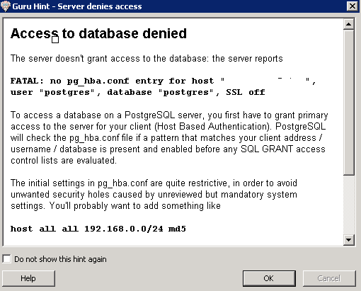Screen dimensions: 361x291
Task: Confirm the dialog with OK
Action: point(269,278)
